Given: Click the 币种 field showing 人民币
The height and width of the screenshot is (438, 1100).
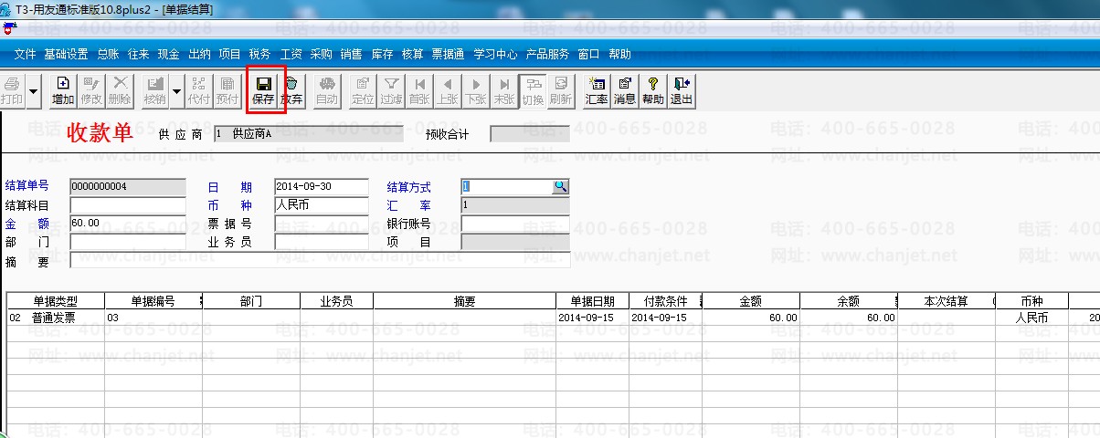Looking at the screenshot, I should pos(321,204).
